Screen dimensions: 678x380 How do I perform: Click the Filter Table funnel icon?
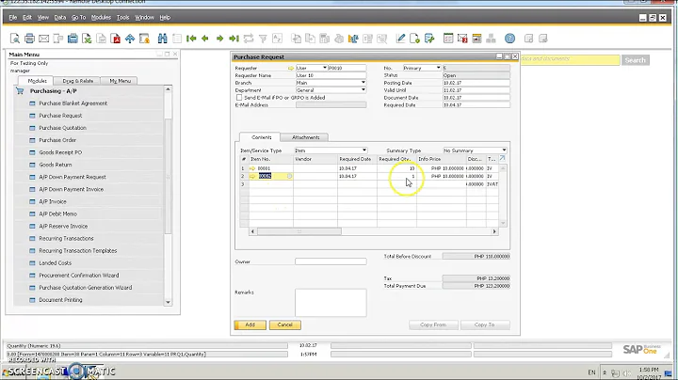[x=263, y=39]
